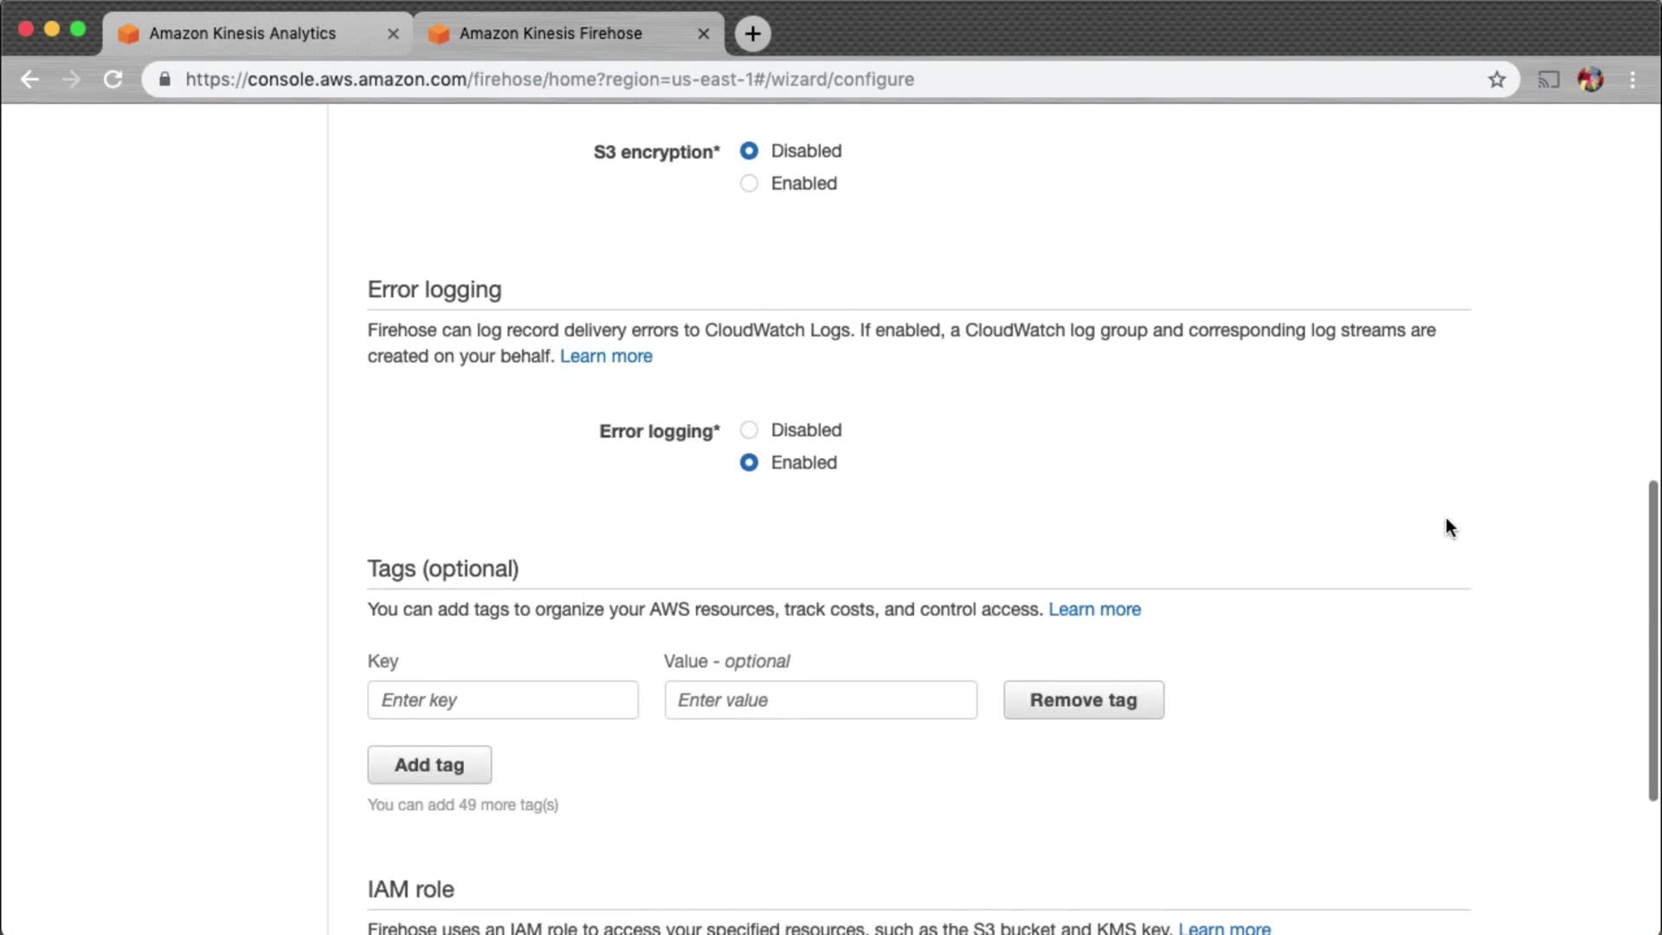
Task: Bookmark this page with the star icon
Action: pyautogui.click(x=1497, y=80)
